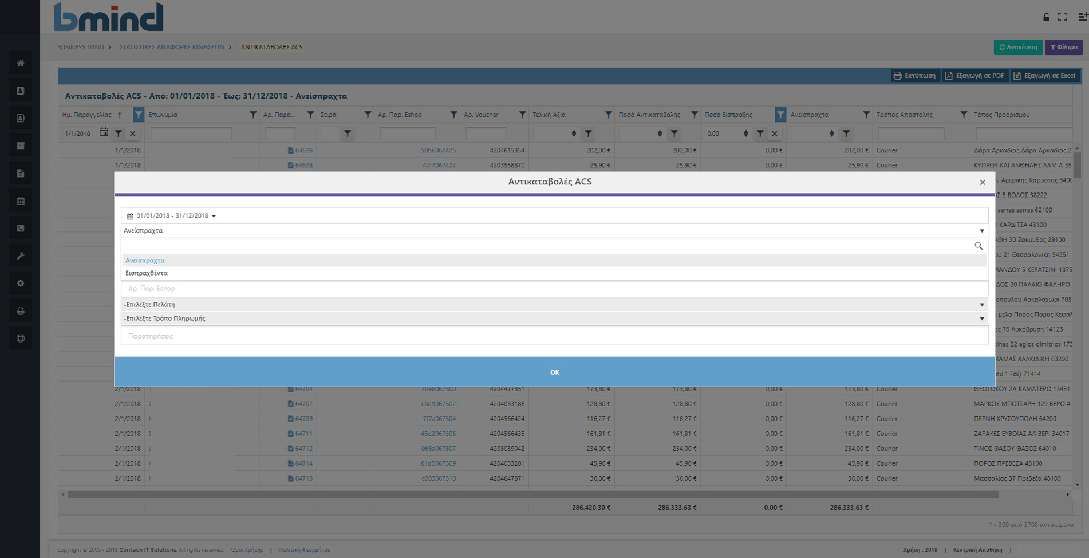Open the gear settings sidebar icon
1089x558 pixels.
[21, 283]
